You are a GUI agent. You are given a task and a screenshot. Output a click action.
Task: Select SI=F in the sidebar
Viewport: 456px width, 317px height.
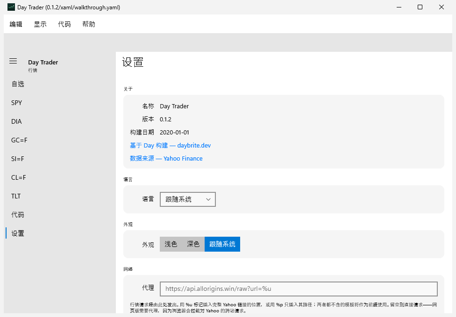(x=59, y=159)
